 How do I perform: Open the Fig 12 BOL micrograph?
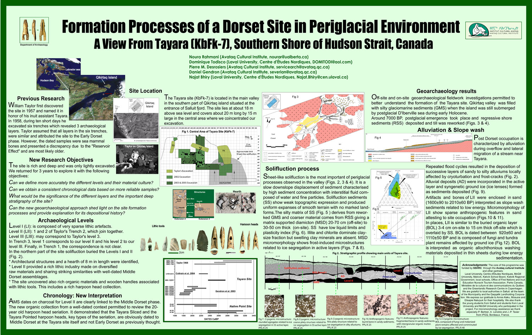(447, 306)
